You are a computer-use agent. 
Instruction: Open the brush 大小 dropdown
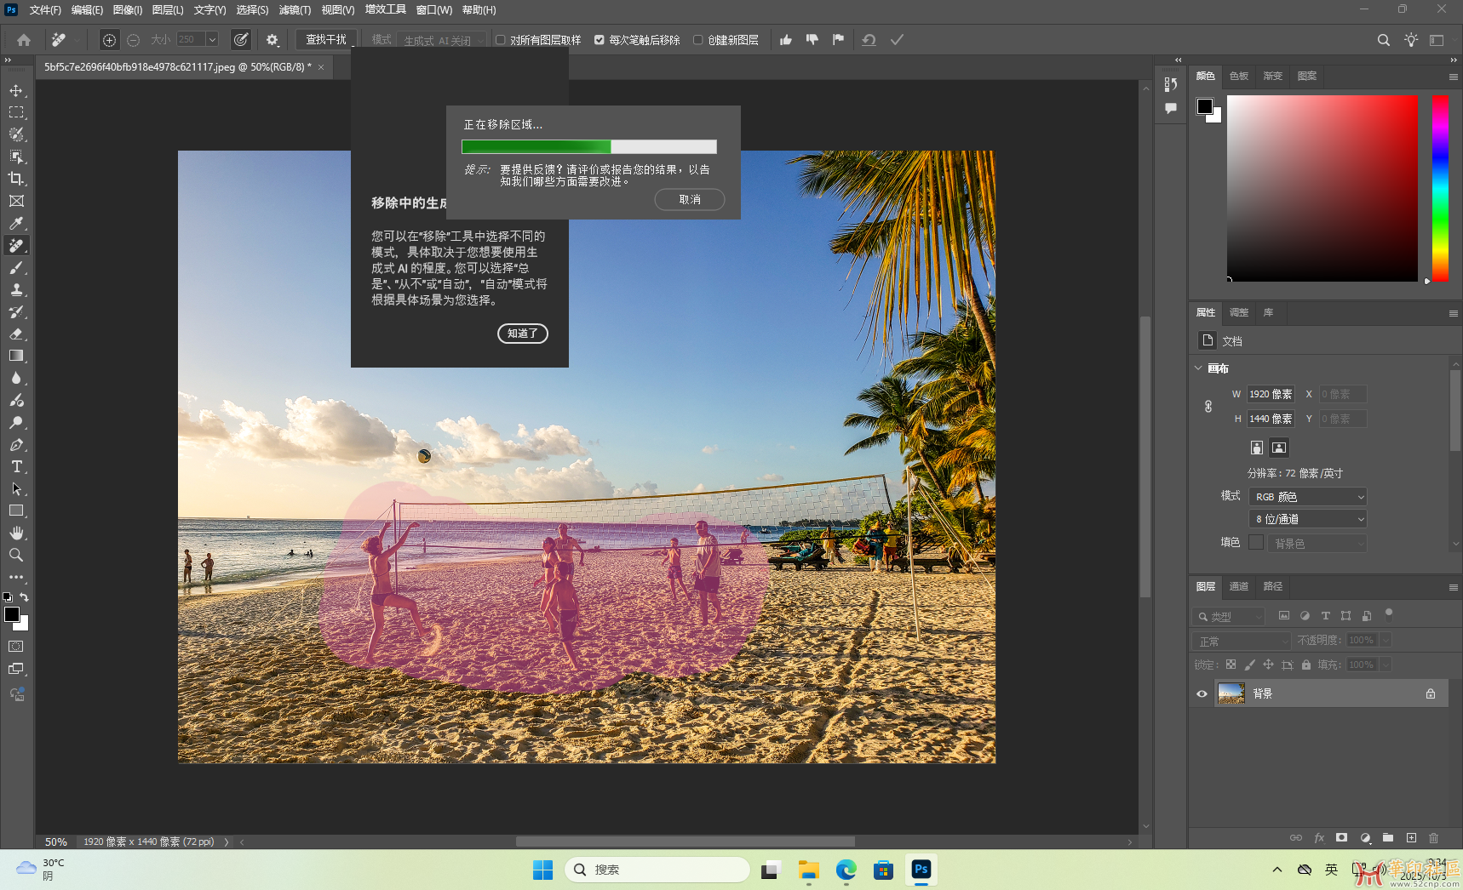[210, 39]
